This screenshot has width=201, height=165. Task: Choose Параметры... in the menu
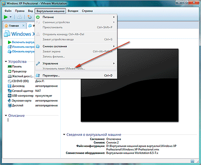tap(76, 76)
